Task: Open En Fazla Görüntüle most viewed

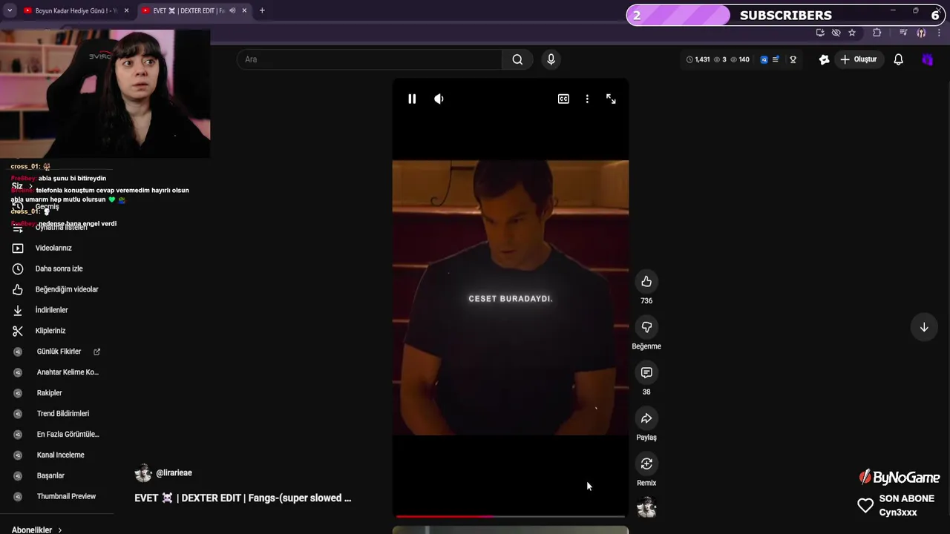Action: (x=67, y=434)
